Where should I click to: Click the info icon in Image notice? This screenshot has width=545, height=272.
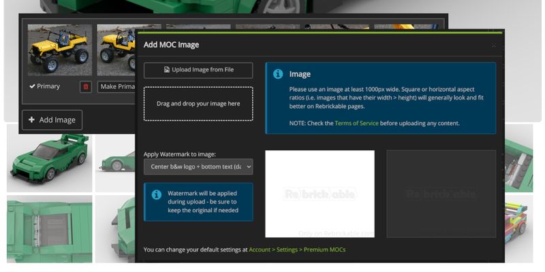(278, 73)
